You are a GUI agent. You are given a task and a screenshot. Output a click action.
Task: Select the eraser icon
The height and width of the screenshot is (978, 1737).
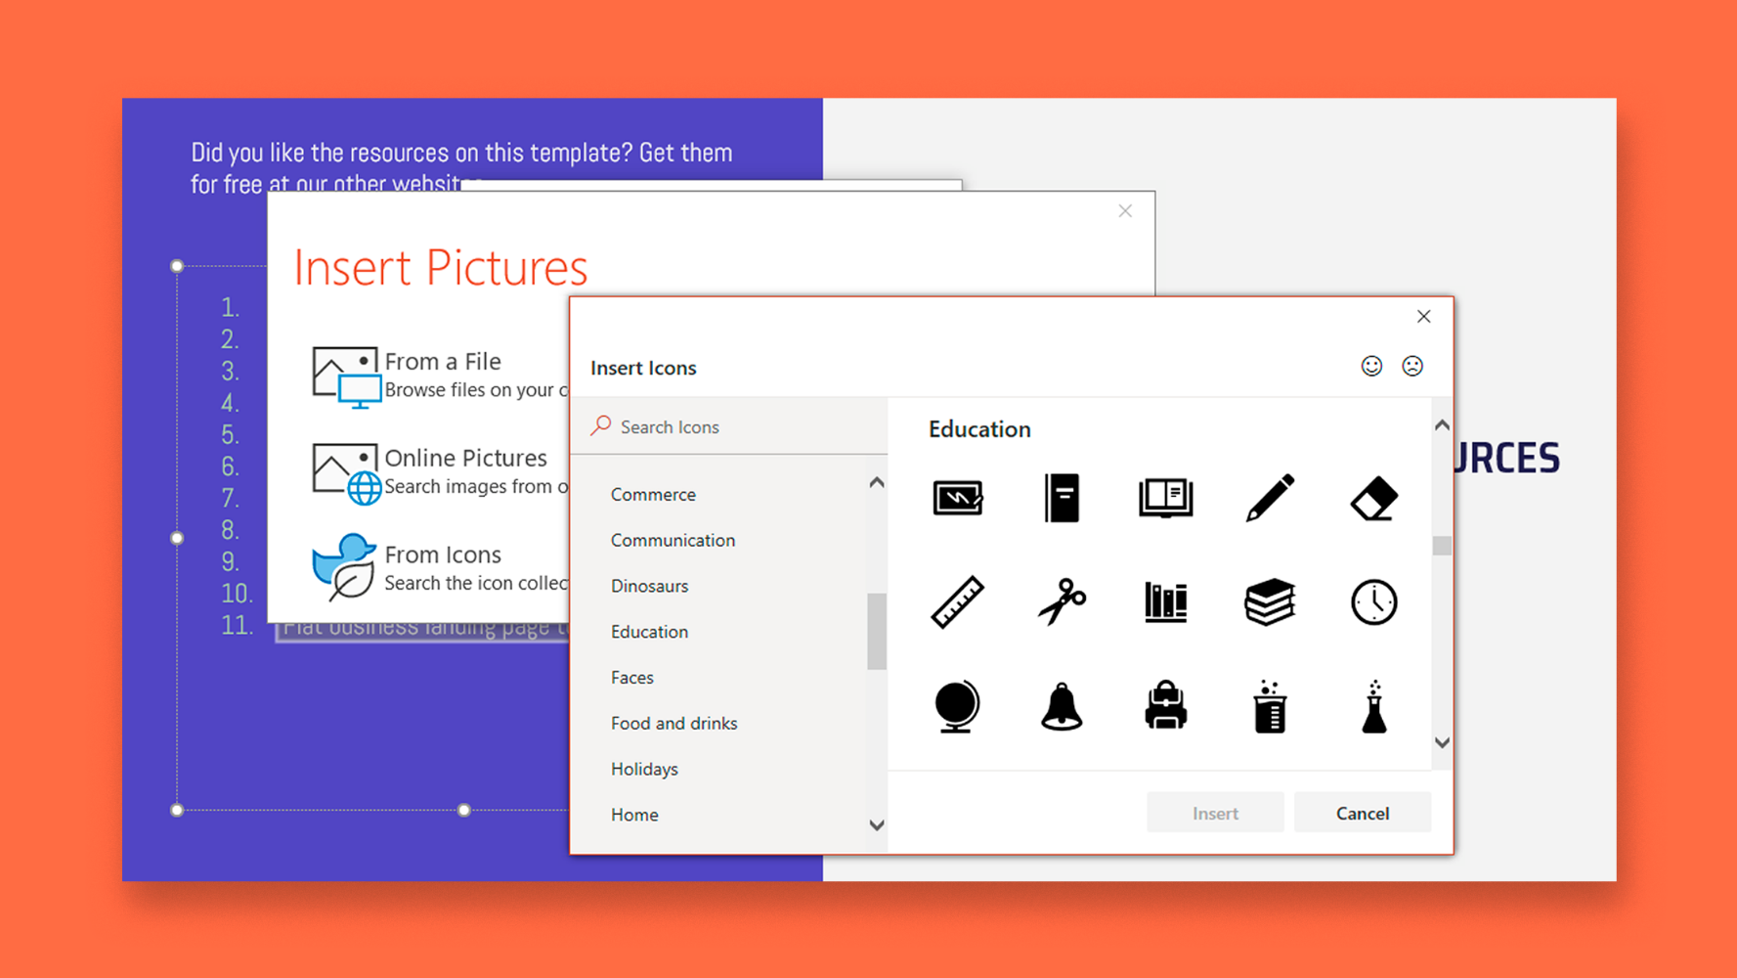(x=1372, y=497)
